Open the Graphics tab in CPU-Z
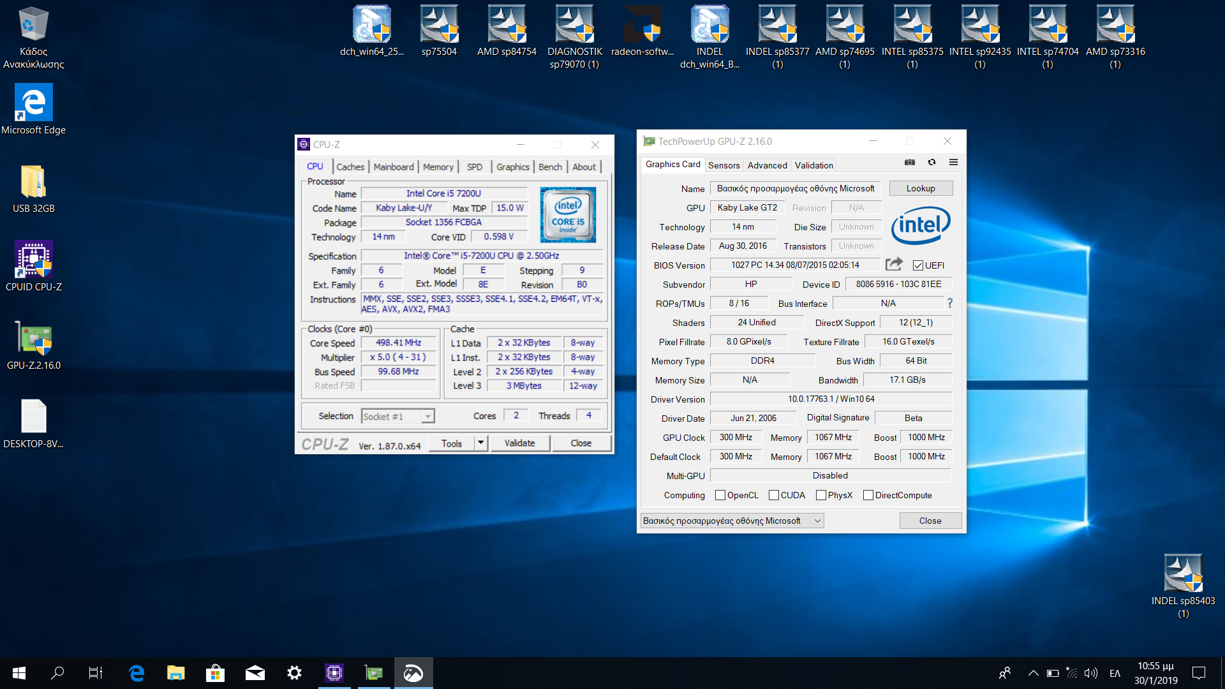Viewport: 1225px width, 689px height. 513,167
